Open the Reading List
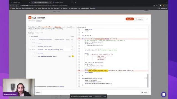 coord(163,8)
